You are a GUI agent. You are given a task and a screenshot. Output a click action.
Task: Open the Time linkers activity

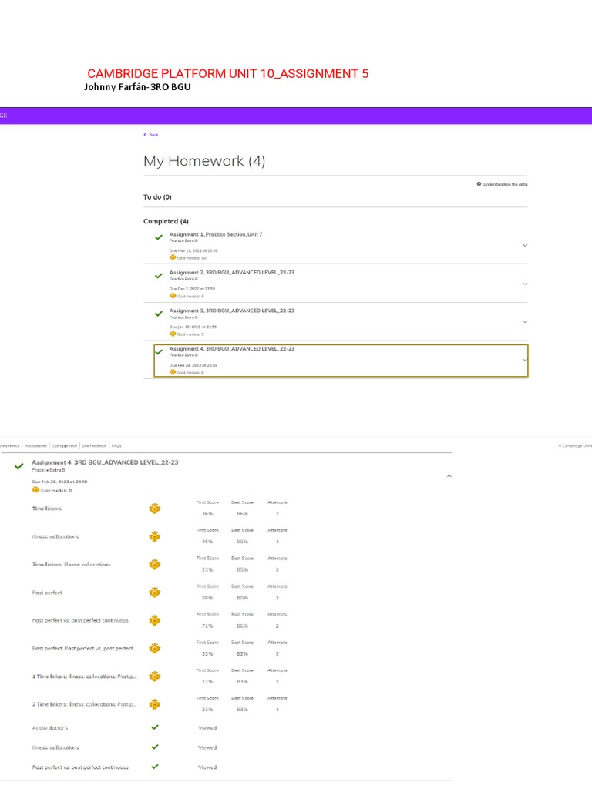pos(47,509)
